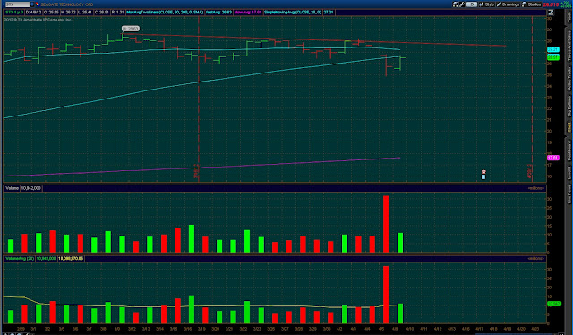Open the Studies menu
The width and height of the screenshot is (573, 335).
[x=532, y=4]
